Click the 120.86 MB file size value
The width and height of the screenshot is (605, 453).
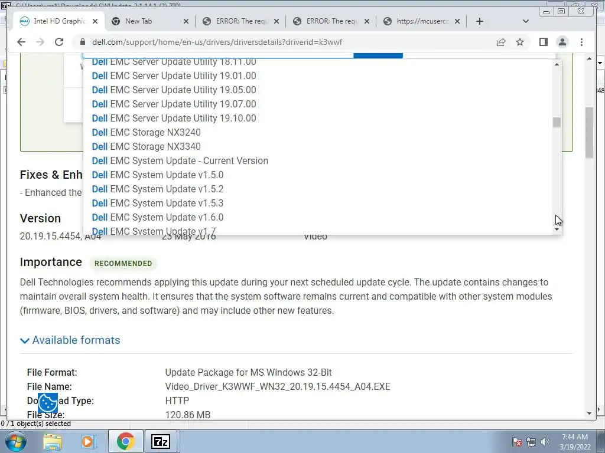pyautogui.click(x=187, y=415)
